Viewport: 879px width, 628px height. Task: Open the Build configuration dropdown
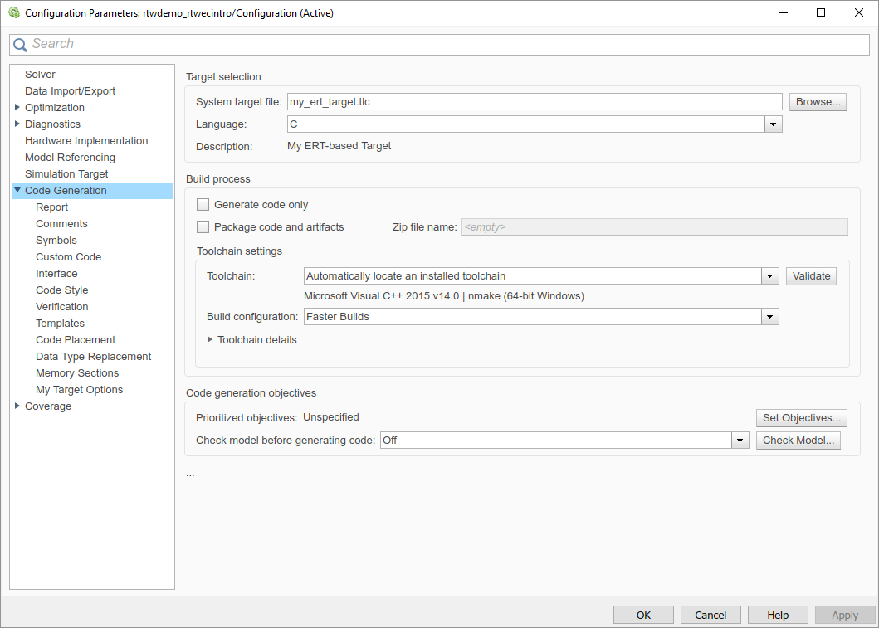click(769, 317)
